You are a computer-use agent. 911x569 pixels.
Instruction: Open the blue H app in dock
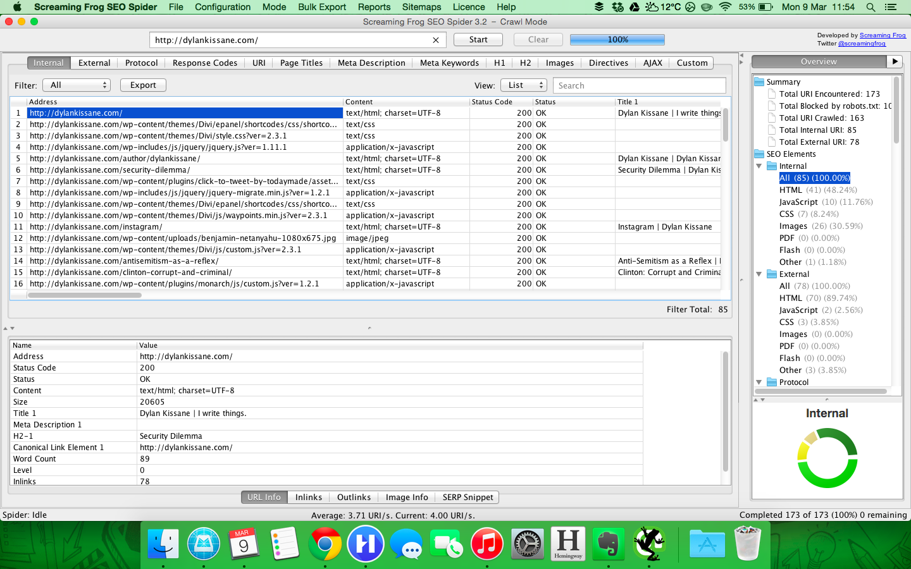[366, 543]
